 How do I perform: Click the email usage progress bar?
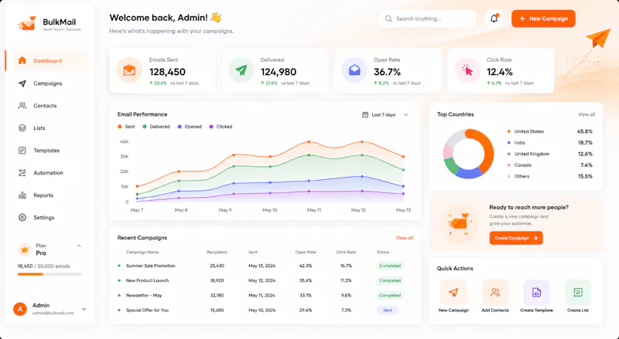click(50, 274)
